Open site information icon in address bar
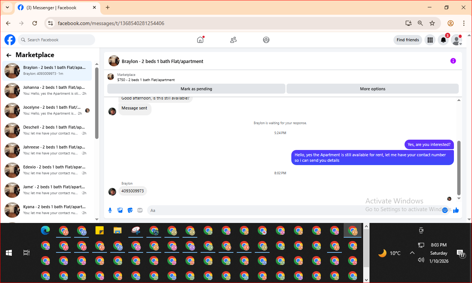 (51, 23)
